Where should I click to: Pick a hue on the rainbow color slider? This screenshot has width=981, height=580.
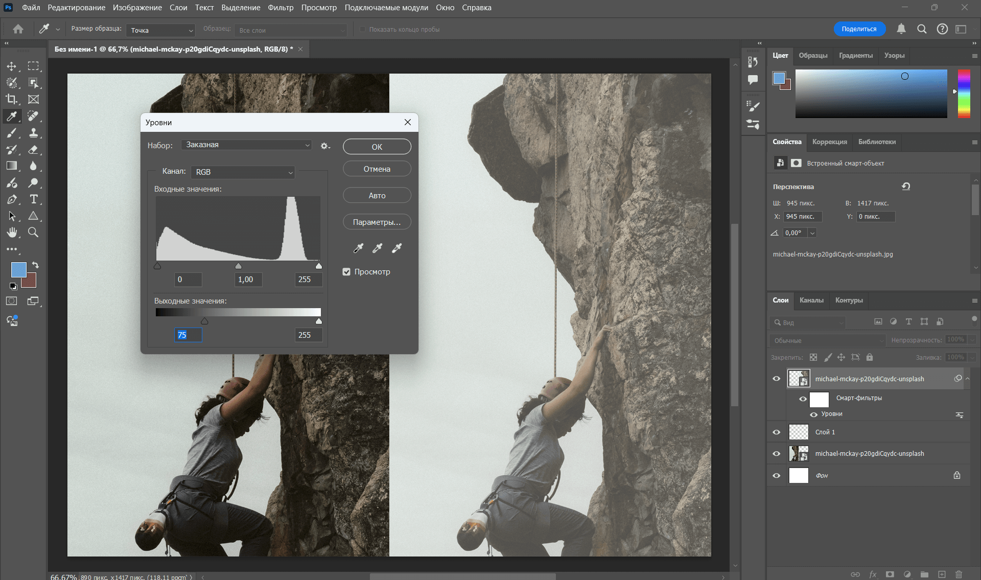(965, 95)
